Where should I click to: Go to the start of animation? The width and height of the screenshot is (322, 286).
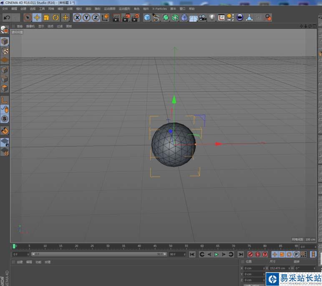click(x=192, y=254)
